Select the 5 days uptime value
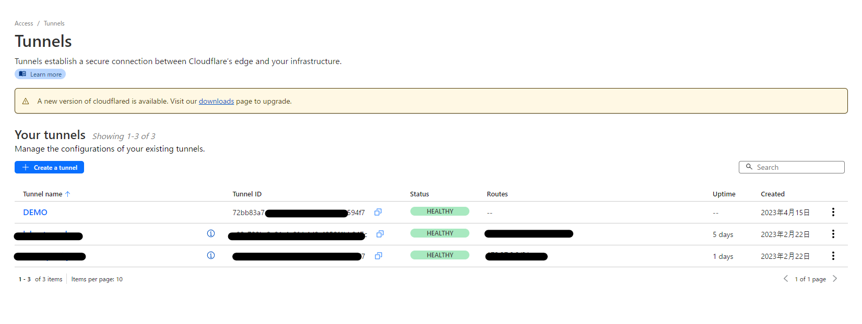Image resolution: width=862 pixels, height=324 pixels. pyautogui.click(x=723, y=234)
